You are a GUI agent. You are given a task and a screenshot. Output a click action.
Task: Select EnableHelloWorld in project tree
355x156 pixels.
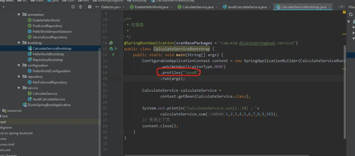[46, 20]
